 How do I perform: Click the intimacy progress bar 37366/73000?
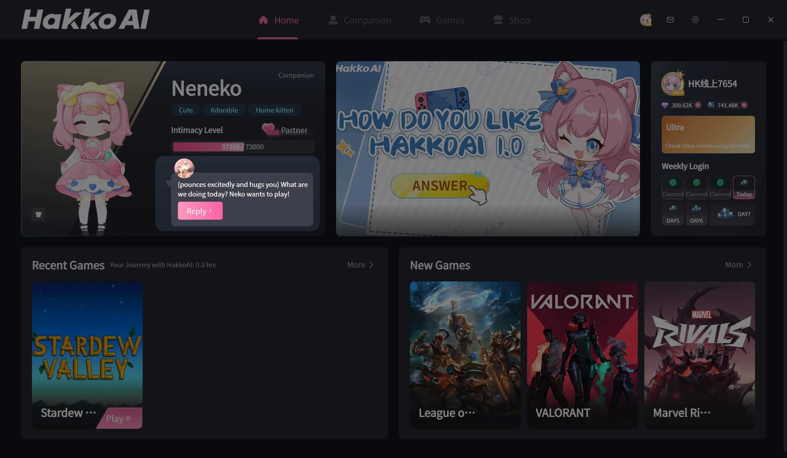[x=243, y=147]
